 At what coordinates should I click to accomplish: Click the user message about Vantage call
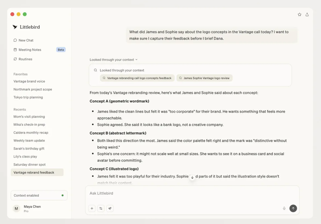[212, 35]
